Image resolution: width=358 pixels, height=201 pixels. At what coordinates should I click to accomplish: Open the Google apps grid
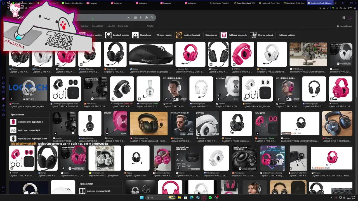click(344, 18)
